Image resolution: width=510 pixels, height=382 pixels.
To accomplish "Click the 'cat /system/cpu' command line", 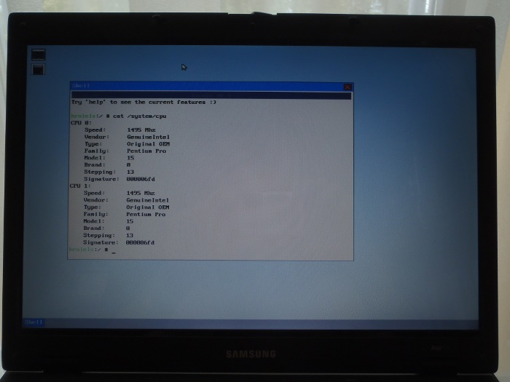I will click(140, 116).
